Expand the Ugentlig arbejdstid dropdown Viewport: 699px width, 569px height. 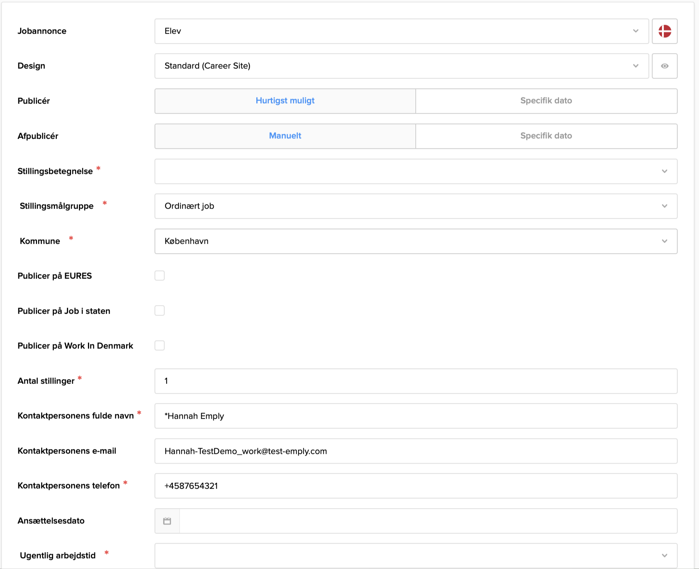point(415,556)
